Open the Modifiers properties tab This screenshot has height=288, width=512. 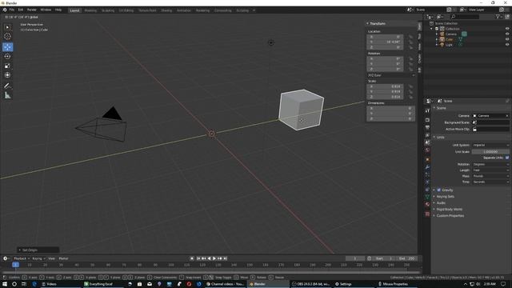click(x=427, y=167)
